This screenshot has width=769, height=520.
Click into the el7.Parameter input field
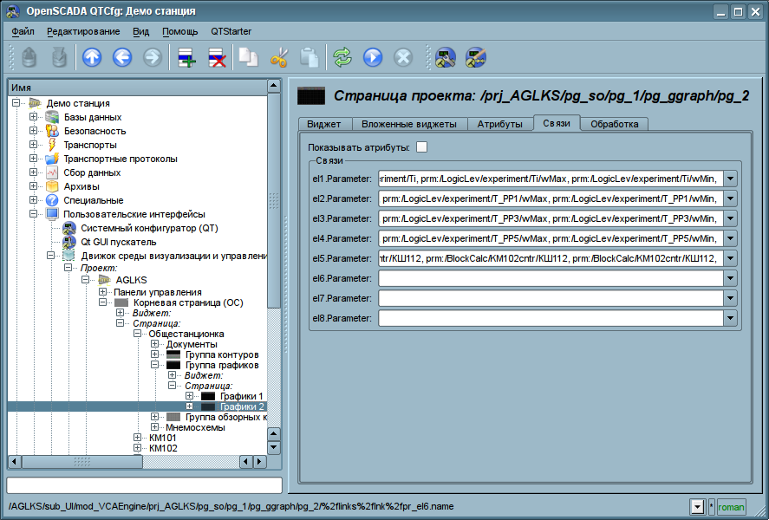point(550,298)
